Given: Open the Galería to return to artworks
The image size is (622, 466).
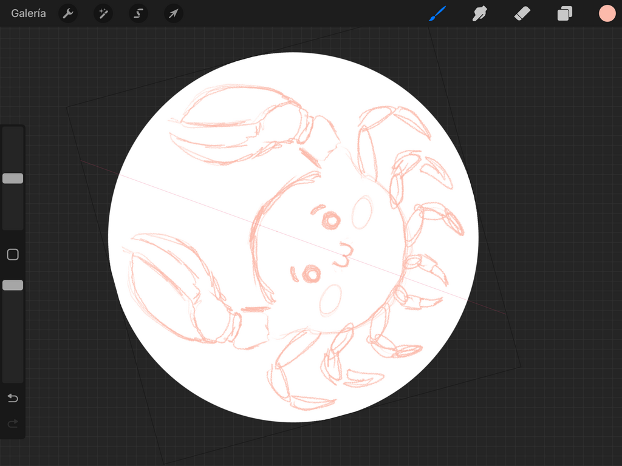Looking at the screenshot, I should tap(29, 13).
